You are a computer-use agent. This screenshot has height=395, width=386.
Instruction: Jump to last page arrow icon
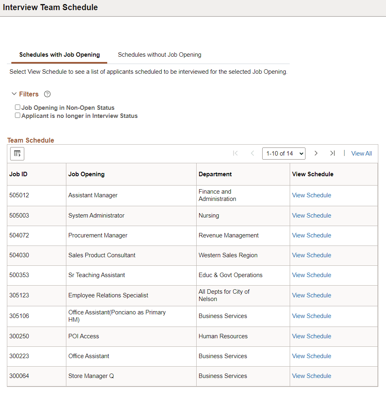(333, 153)
